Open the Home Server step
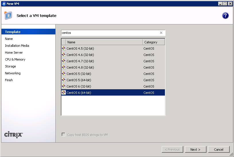Image resolution: width=234 pixels, height=157 pixels. (14, 53)
